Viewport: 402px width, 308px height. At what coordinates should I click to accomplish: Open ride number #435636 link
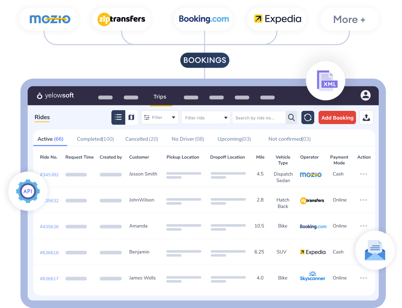(x=49, y=226)
